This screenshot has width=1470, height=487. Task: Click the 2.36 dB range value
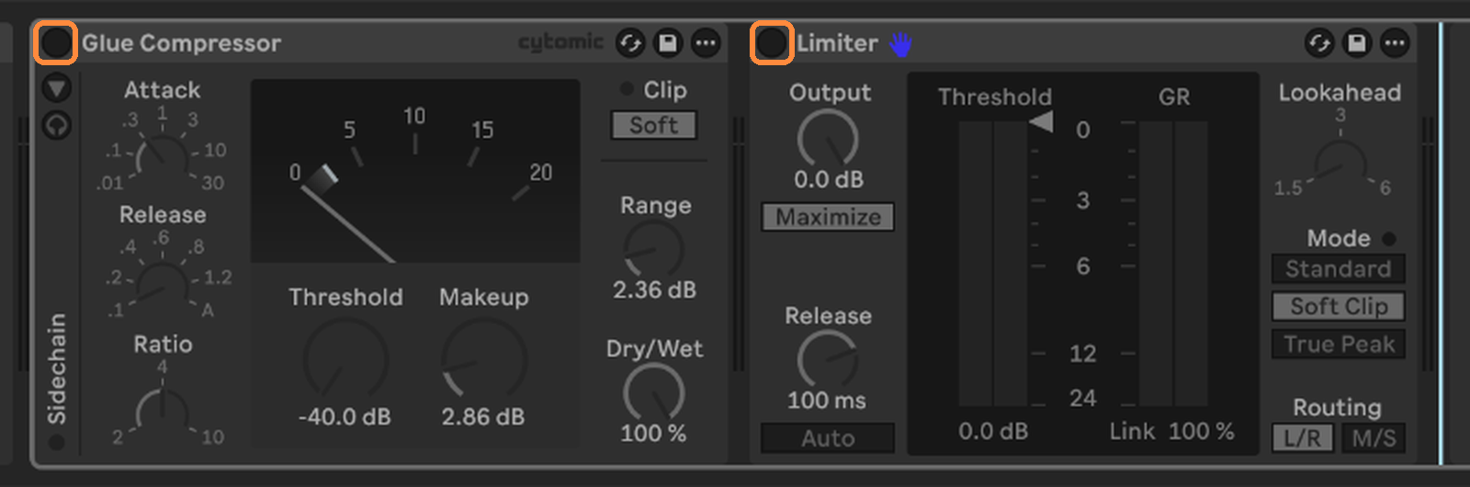pos(654,290)
